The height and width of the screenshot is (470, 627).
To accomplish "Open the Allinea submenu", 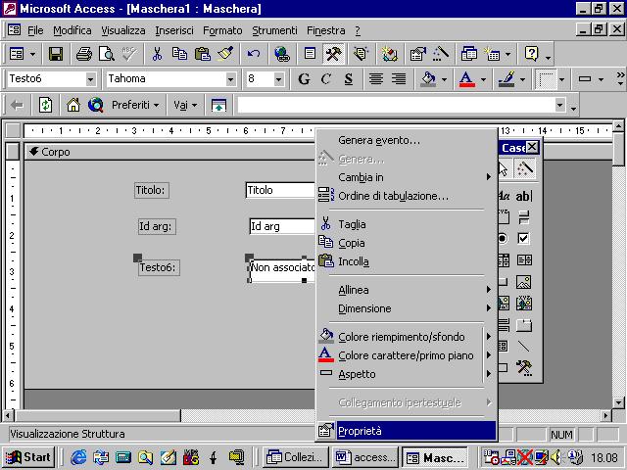I will tap(408, 290).
